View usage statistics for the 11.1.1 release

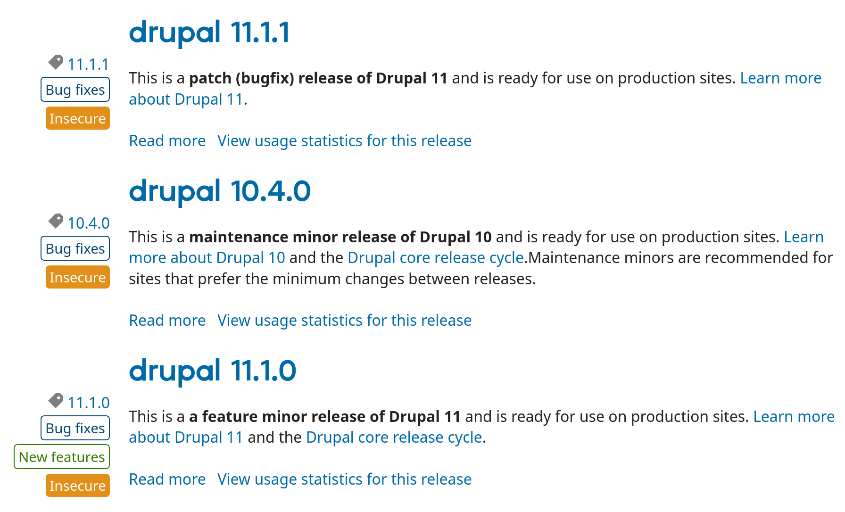point(344,140)
